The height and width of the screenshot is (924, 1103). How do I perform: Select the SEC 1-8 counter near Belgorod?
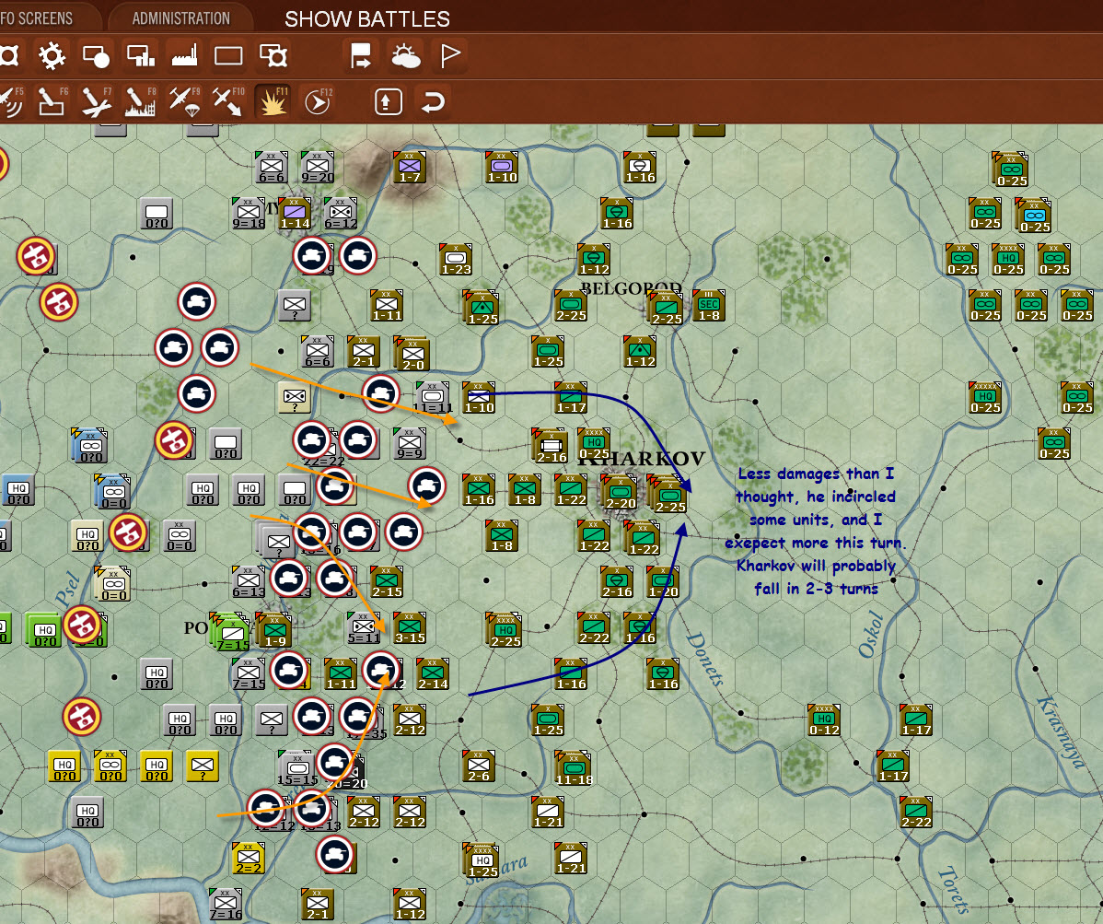[708, 305]
